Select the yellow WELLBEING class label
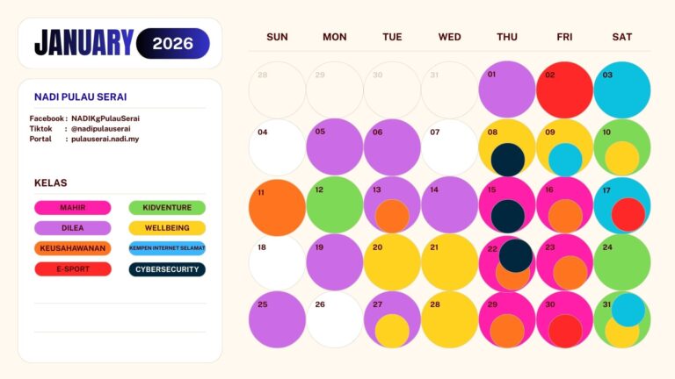 click(x=167, y=228)
